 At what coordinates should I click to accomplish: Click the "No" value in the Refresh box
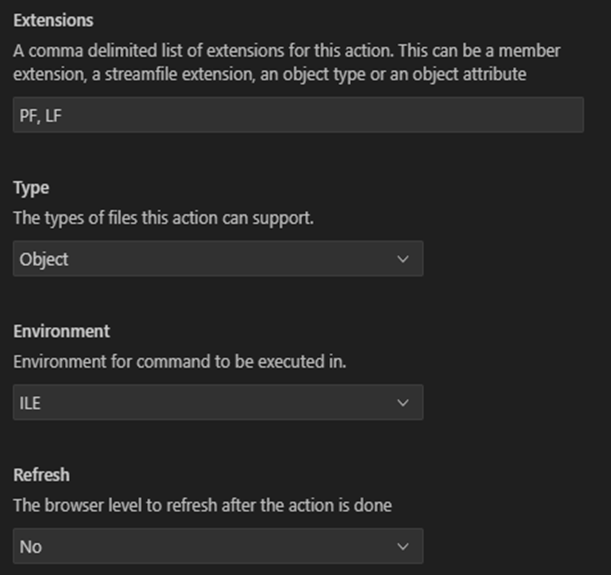(x=31, y=547)
